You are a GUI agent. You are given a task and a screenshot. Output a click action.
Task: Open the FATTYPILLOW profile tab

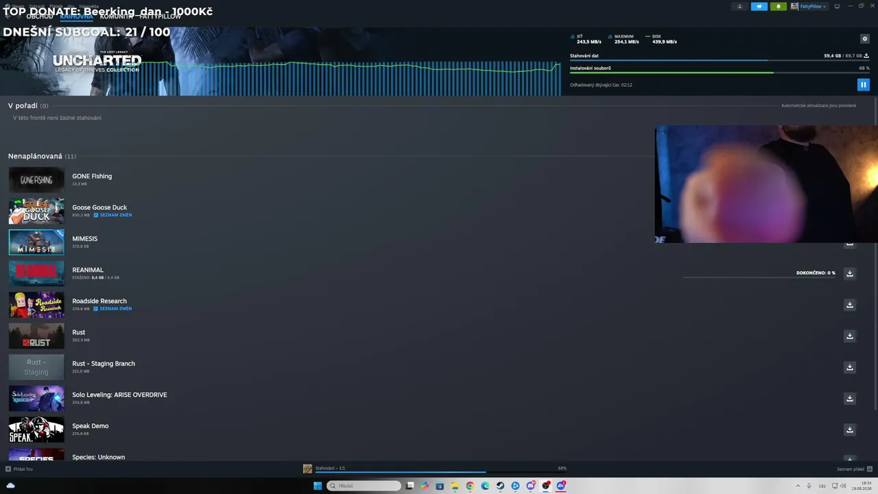pos(161,16)
